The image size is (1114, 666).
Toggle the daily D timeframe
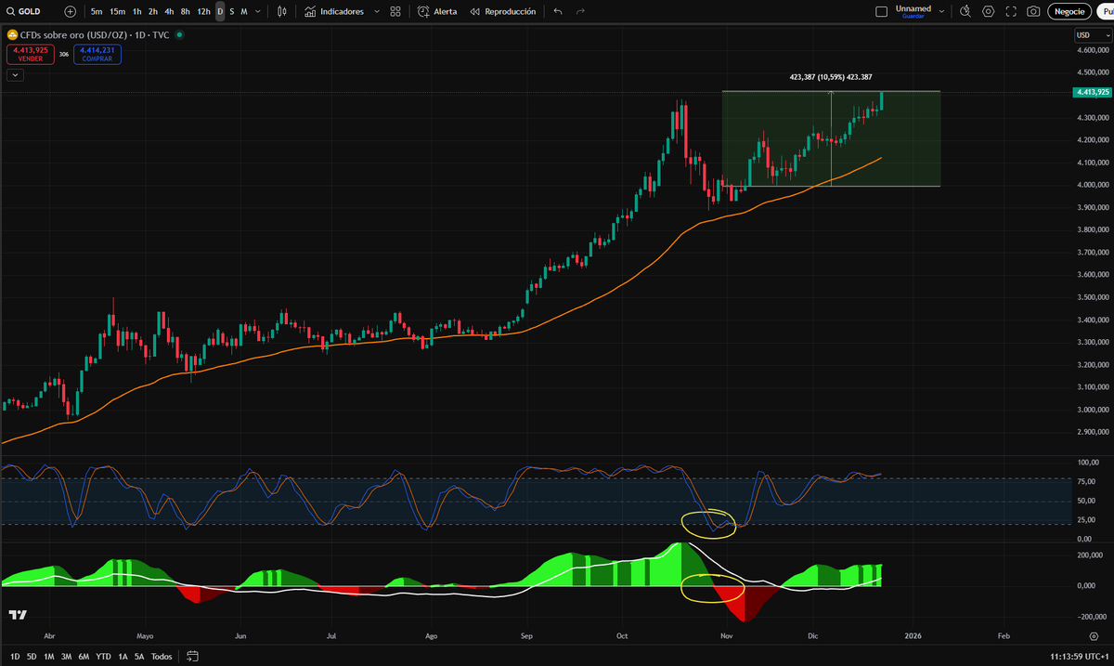pos(220,11)
